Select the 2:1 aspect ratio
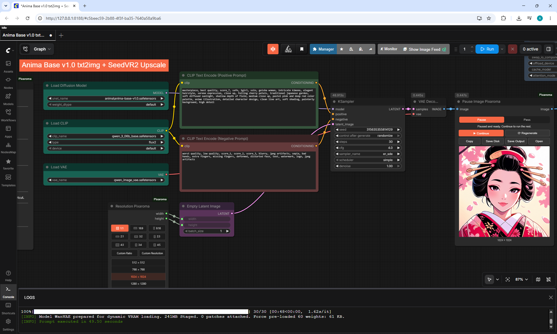557x334 pixels. (x=120, y=236)
